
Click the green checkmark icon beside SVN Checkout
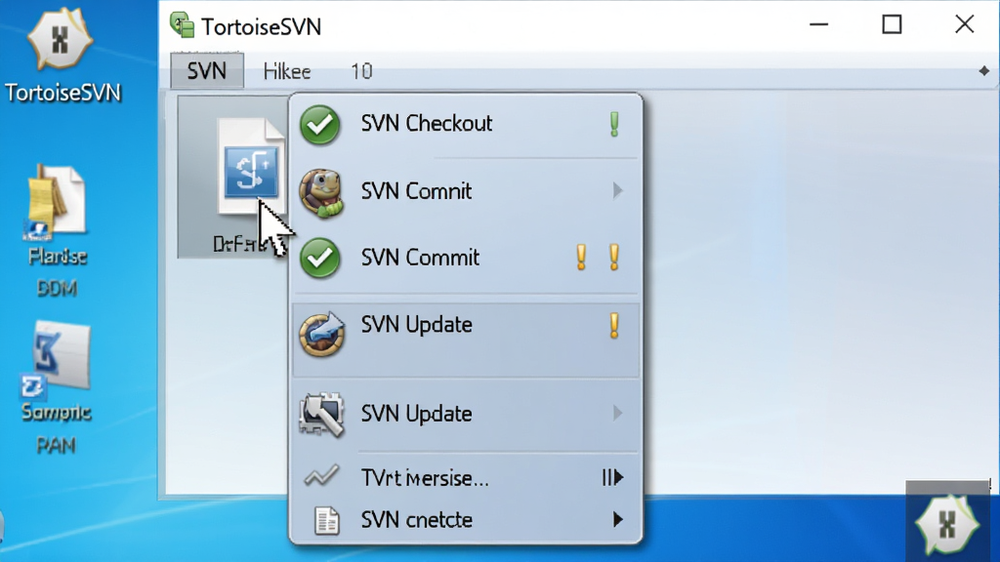(320, 125)
